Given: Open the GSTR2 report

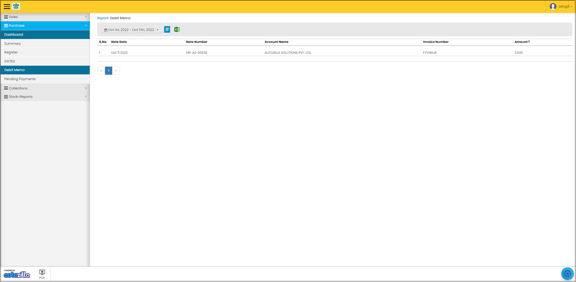Looking at the screenshot, I should click(45, 61).
